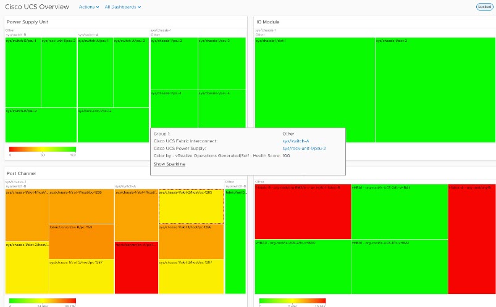Select the truncated orange slot-1/host cell under sys/switch-A
Image resolution: width=496 pixels, height=307 pixels.
click(137, 215)
